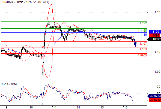Click the RSI14 - 9MA indicator title

(x=9, y=84)
